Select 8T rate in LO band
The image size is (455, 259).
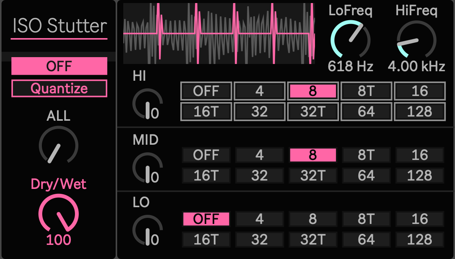coord(366,219)
